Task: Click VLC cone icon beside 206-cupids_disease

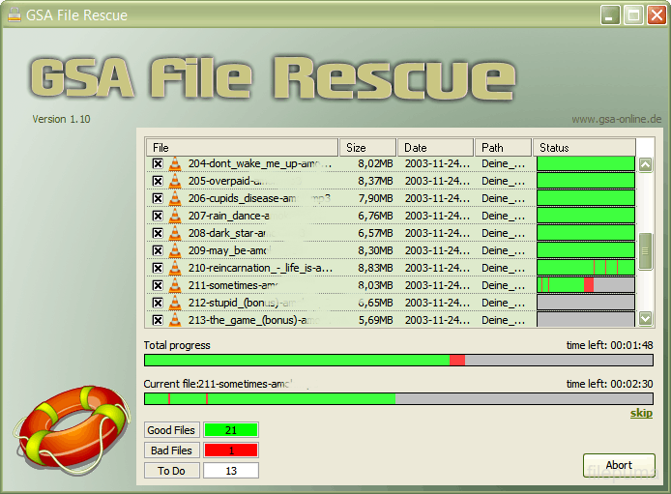Action: tap(175, 198)
